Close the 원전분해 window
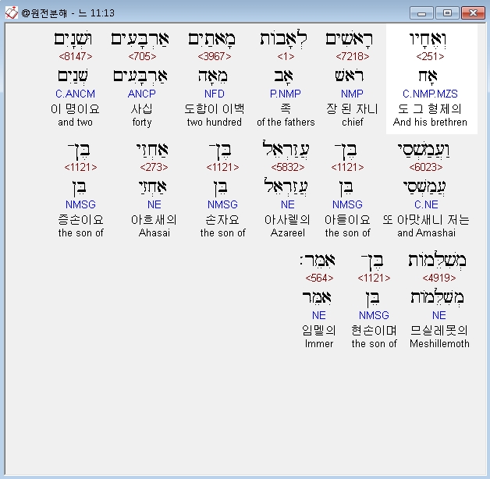This screenshot has height=479, width=490. (473, 13)
